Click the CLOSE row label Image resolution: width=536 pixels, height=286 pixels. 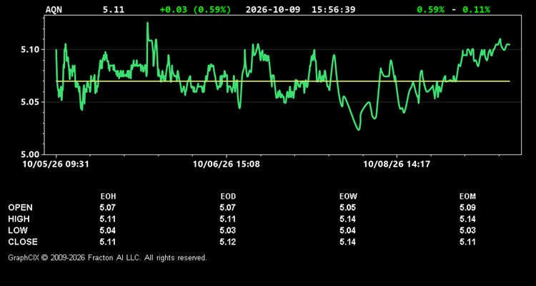(23, 242)
